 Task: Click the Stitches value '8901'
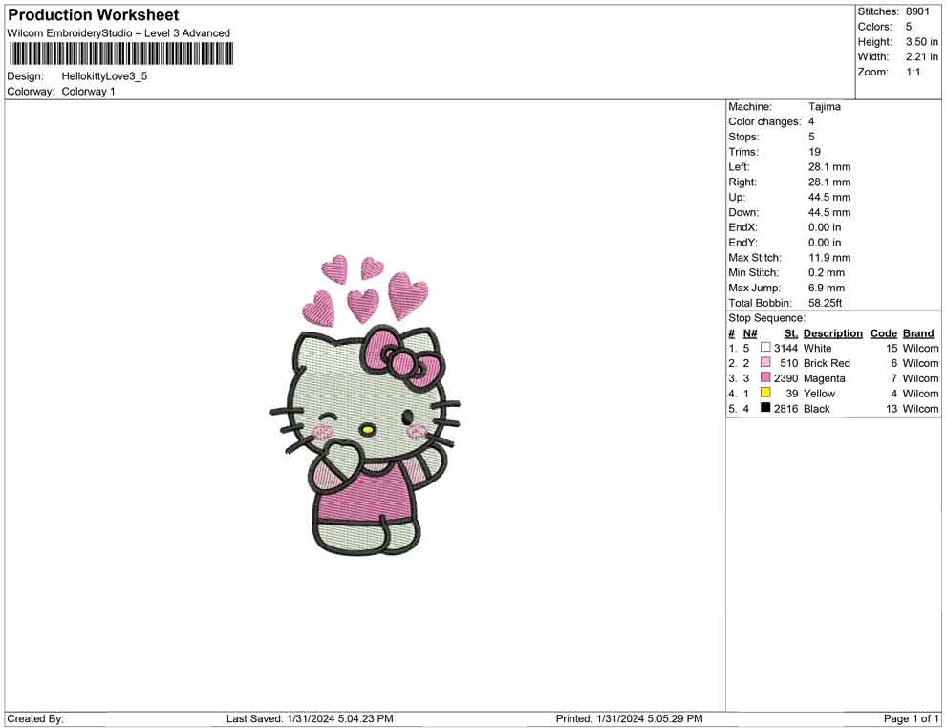[x=917, y=11]
